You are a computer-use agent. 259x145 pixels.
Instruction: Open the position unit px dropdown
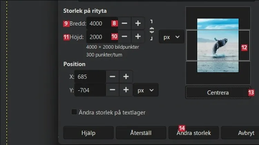(145, 90)
